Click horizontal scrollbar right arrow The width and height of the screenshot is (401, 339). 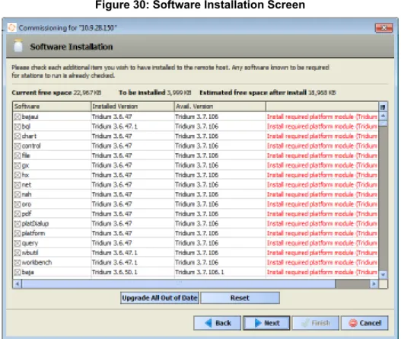pyautogui.click(x=374, y=283)
